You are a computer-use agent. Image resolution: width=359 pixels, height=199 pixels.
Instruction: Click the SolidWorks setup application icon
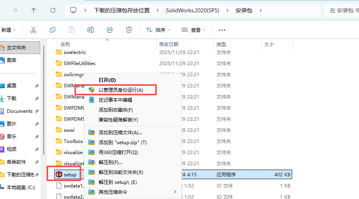click(59, 174)
